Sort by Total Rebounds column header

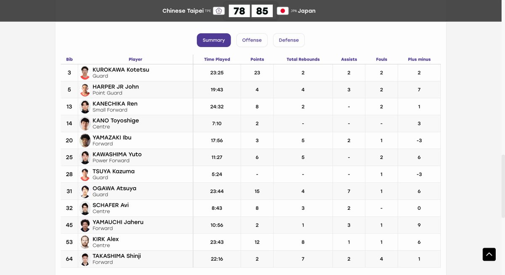coord(303,59)
